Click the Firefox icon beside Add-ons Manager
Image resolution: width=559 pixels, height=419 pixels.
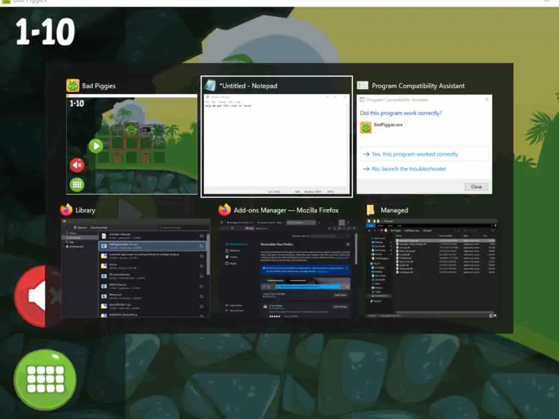224,210
